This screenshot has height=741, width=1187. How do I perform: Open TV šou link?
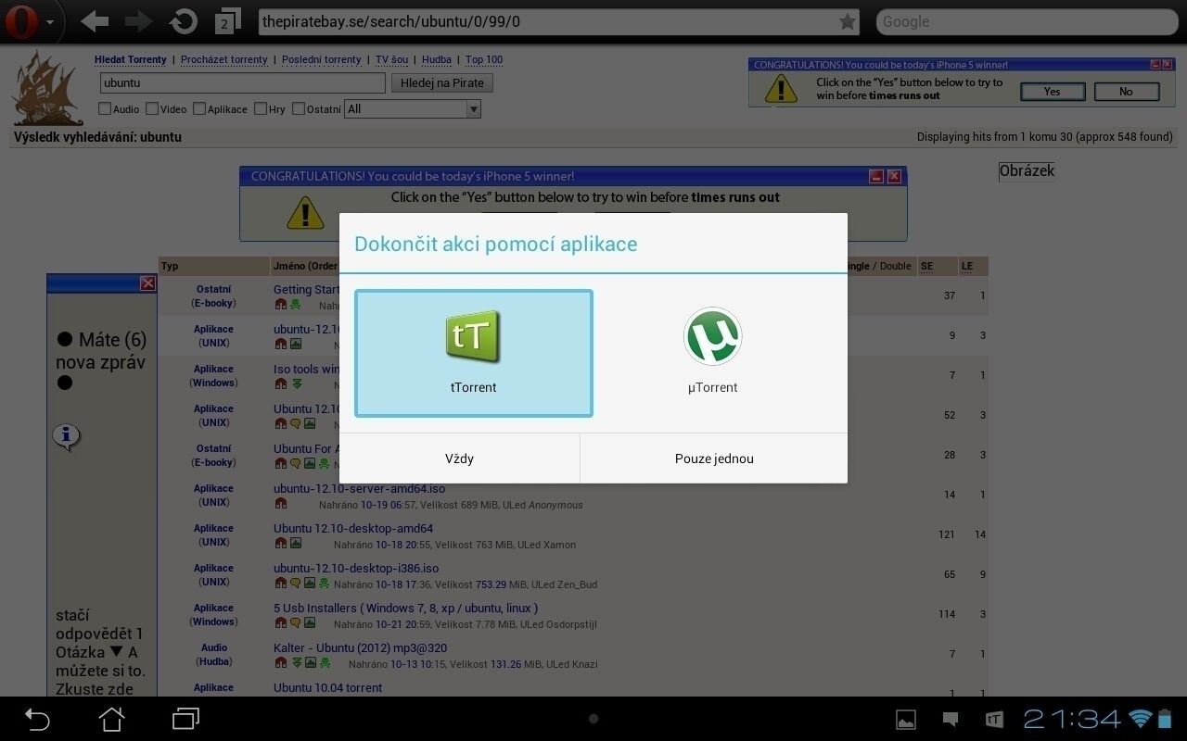[391, 59]
